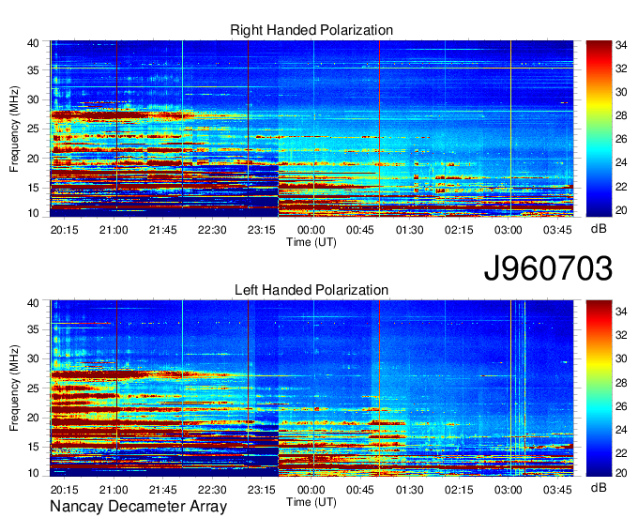Click the 21:45 time tick of the upper plot

162,230
